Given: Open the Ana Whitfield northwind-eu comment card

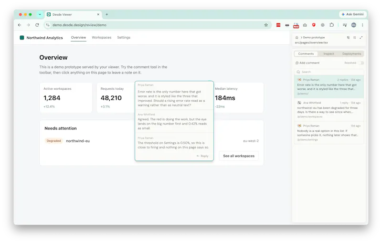Looking at the screenshot, I should (329, 110).
